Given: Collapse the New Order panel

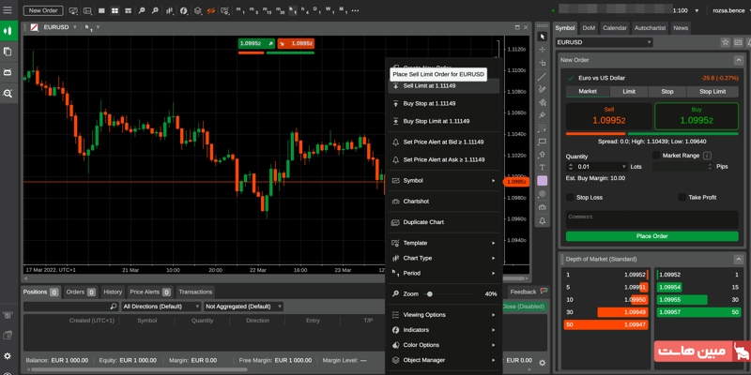Looking at the screenshot, I should [x=738, y=60].
